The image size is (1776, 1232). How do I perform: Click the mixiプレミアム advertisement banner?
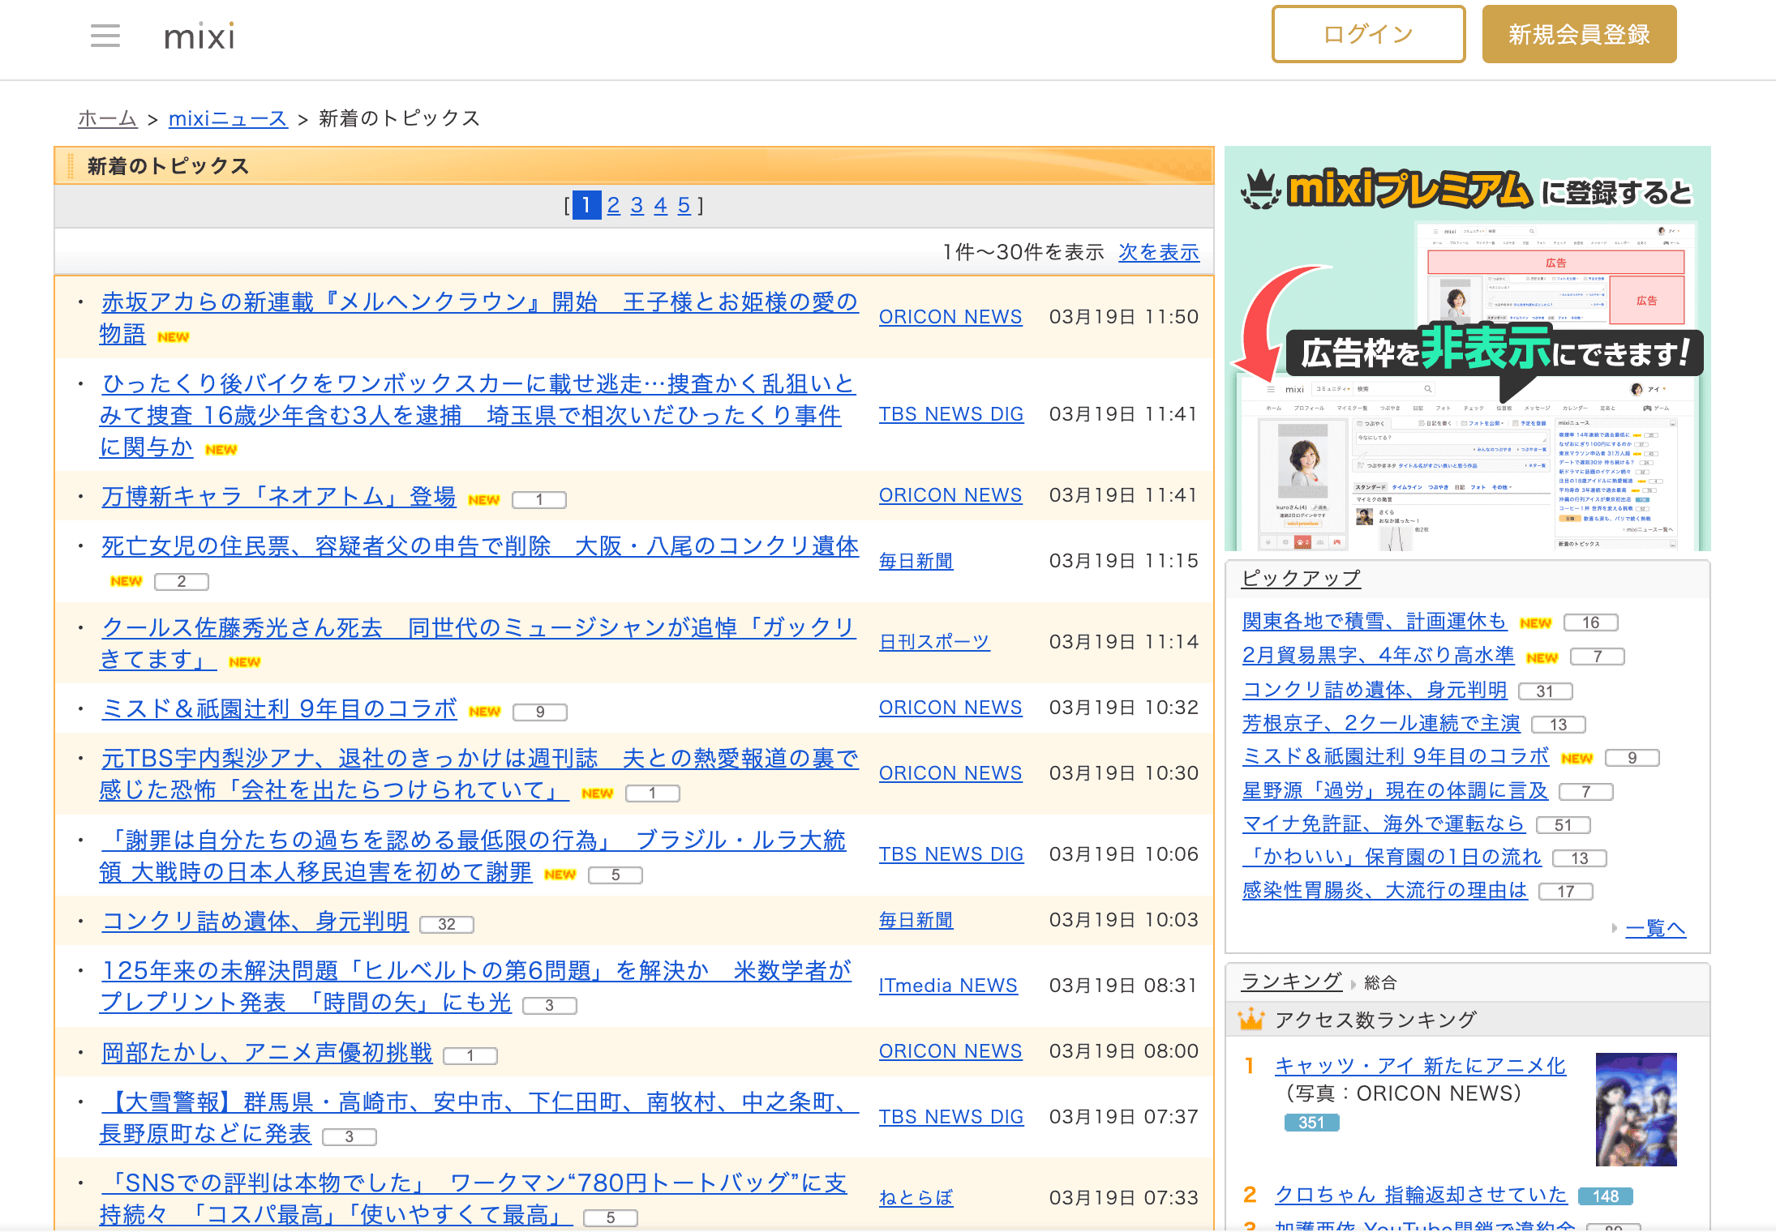(x=1467, y=349)
